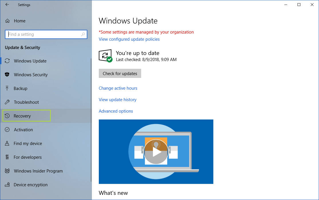Click the Find a setting search box

(46, 34)
